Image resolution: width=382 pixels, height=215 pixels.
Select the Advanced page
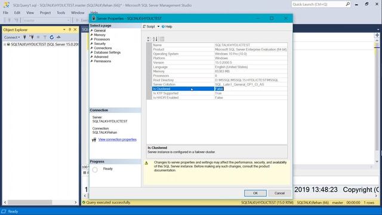(x=101, y=57)
